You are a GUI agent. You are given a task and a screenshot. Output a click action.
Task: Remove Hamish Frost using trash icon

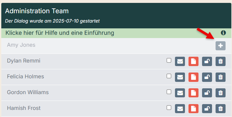pos(220,109)
